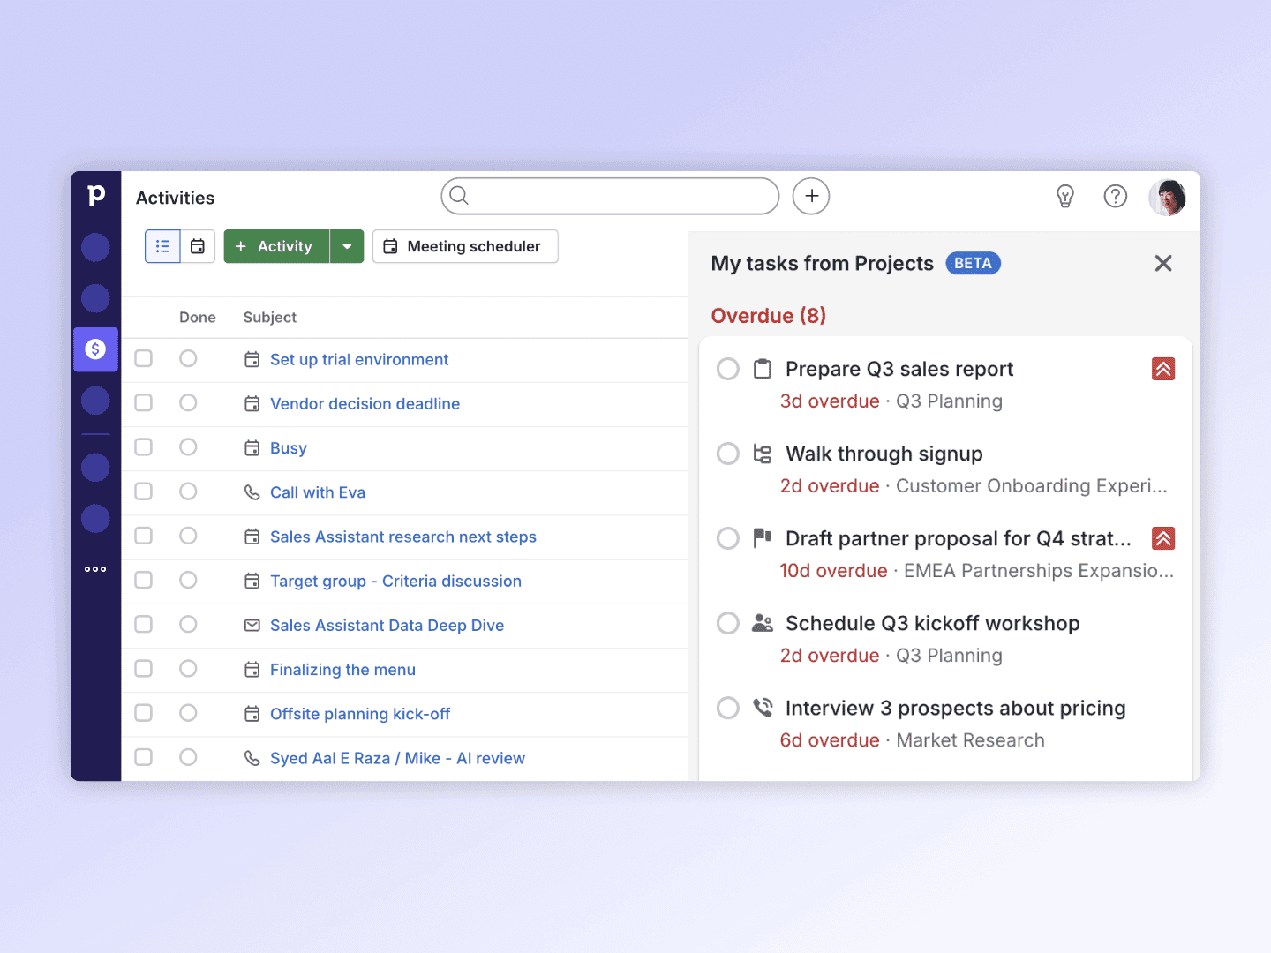Click the calendar icon beside Set up trial environment
This screenshot has height=953, width=1271.
coord(252,359)
